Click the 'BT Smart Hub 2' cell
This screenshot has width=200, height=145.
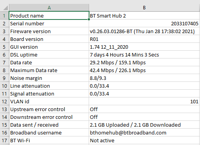click(x=145, y=16)
